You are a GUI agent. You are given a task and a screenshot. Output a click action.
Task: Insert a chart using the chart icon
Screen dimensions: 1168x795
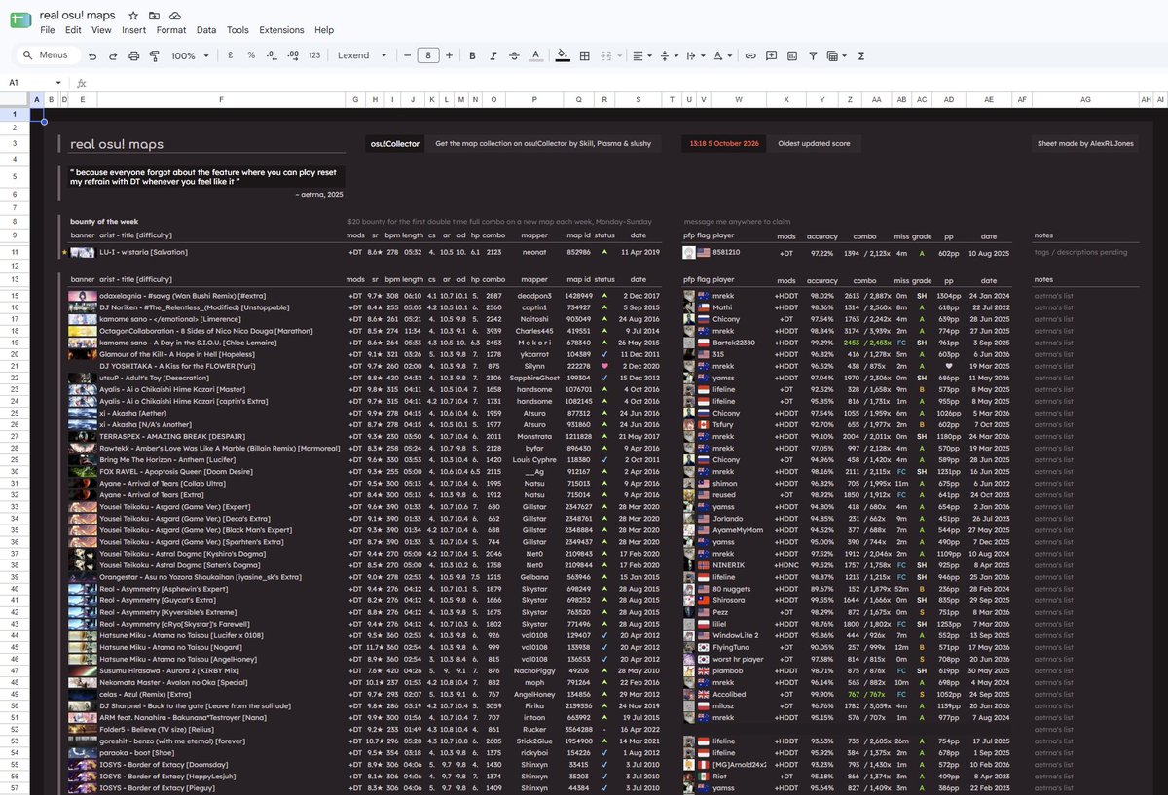[791, 56]
